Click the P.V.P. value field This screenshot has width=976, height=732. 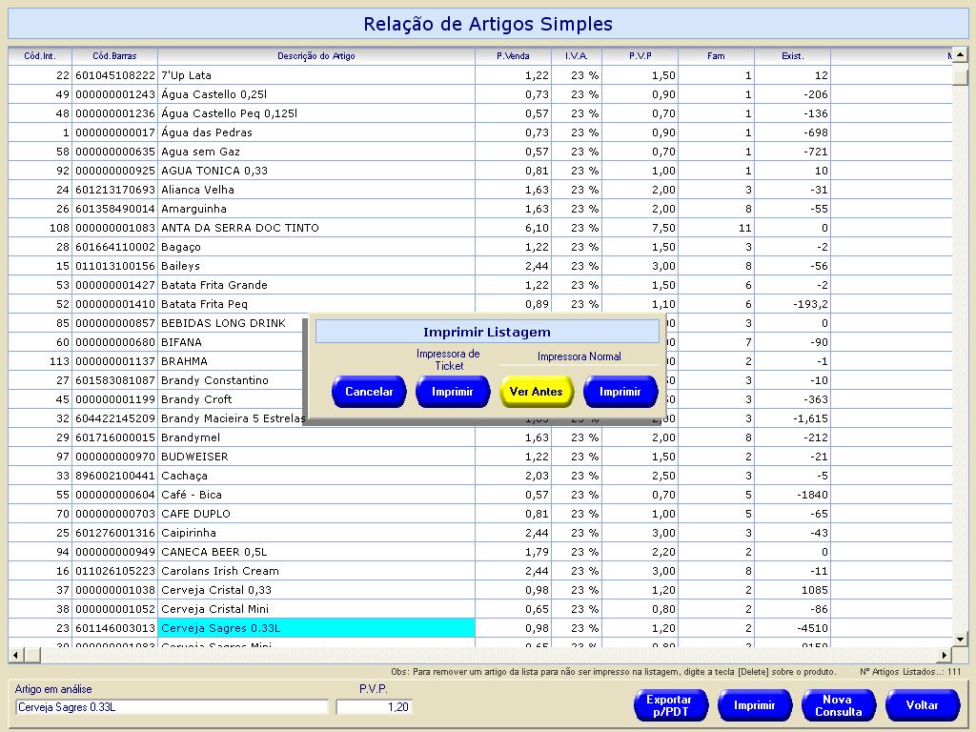[x=374, y=707]
